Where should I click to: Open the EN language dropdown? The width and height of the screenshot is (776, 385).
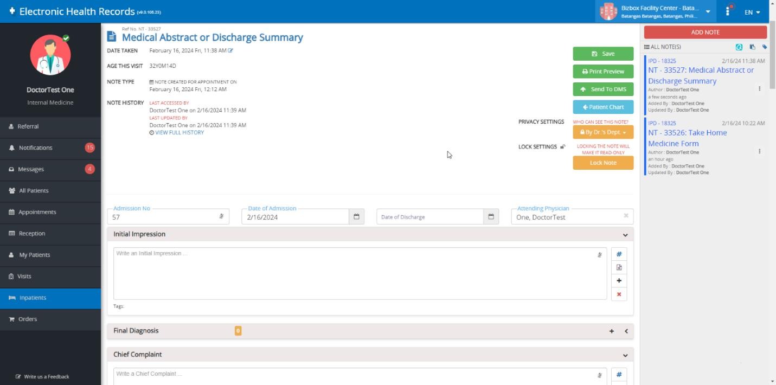tap(752, 12)
